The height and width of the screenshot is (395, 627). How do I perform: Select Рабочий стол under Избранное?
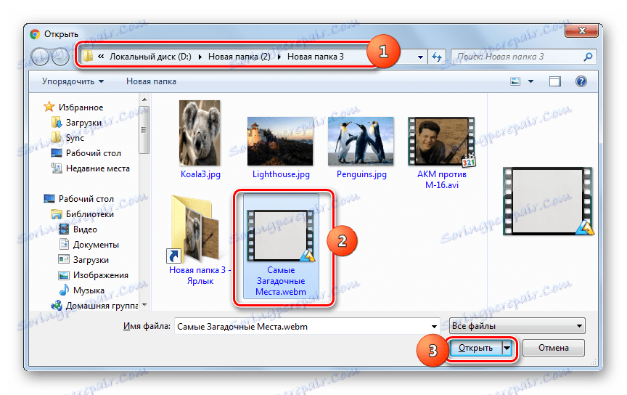(93, 153)
